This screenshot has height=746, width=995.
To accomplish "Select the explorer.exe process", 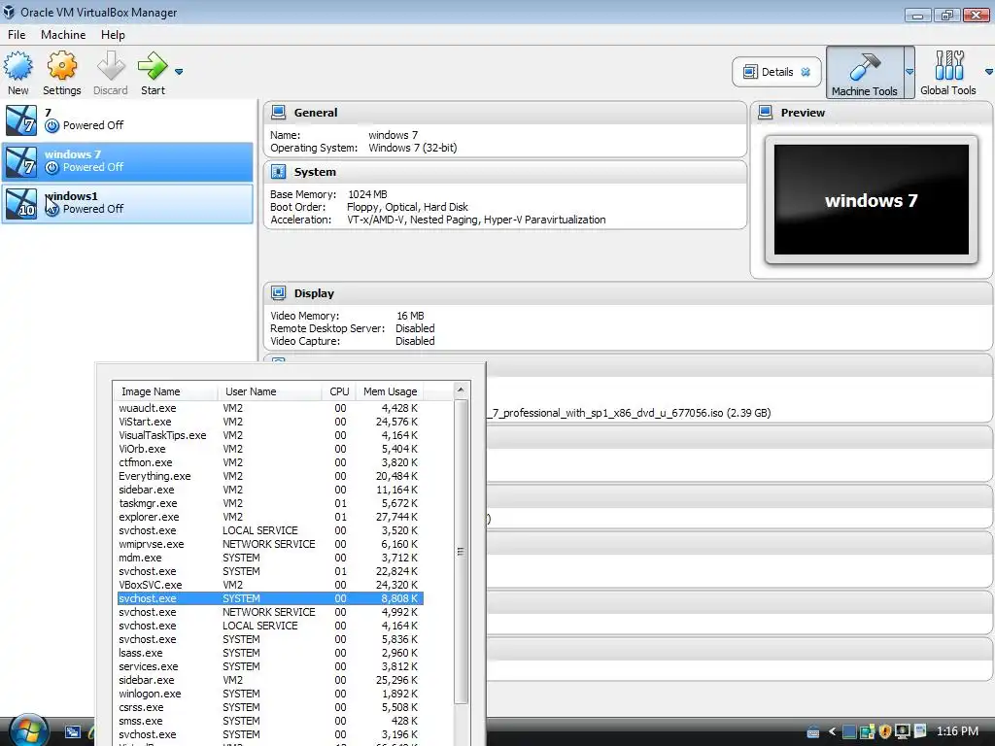I will (x=270, y=517).
